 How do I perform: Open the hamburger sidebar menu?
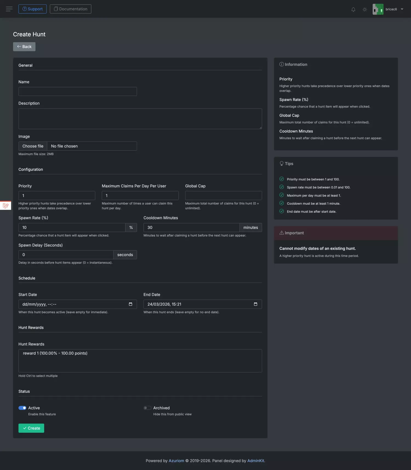[x=9, y=9]
